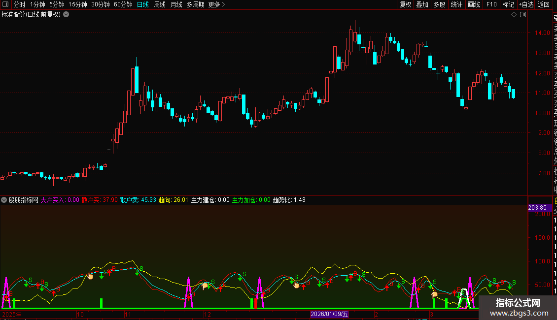This screenshot has height=320, width=557.
Task: Click the 14.00 price axis label
Action: tap(542, 32)
